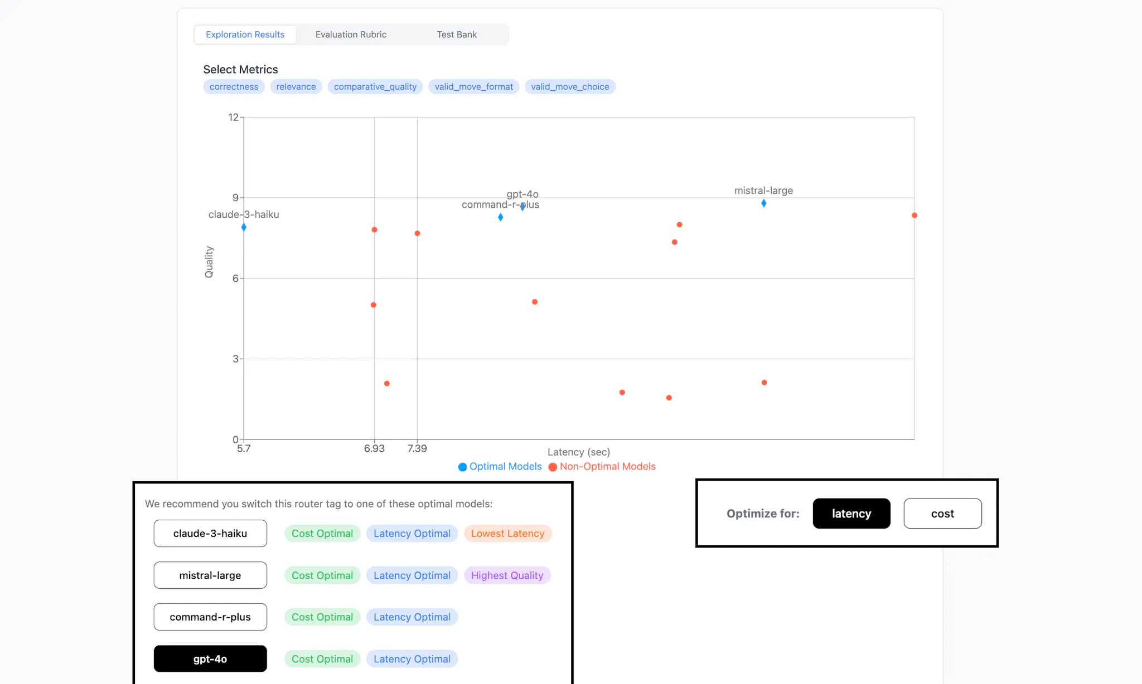The image size is (1142, 684).
Task: Click Latency Optimal badge in mistral-large row
Action: [412, 575]
